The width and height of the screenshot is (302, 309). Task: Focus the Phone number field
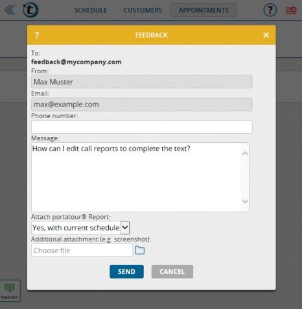point(142,127)
